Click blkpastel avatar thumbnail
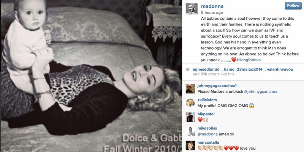This screenshot has height=152, width=304. point(190,117)
